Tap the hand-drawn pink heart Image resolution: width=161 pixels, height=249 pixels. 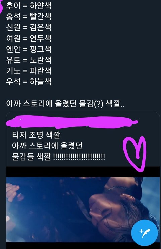tap(135, 153)
